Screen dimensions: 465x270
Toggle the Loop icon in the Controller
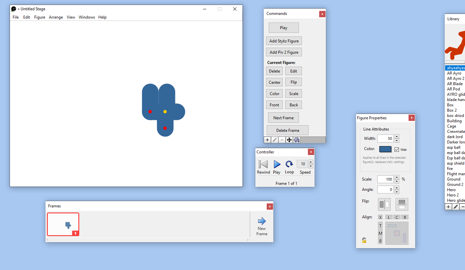(289, 164)
